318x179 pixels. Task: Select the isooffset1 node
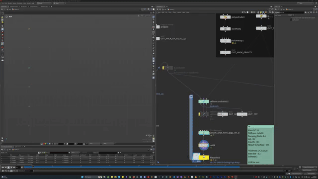225,29
